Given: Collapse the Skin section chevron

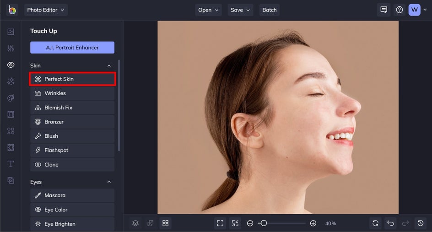Looking at the screenshot, I should tap(109, 65).
